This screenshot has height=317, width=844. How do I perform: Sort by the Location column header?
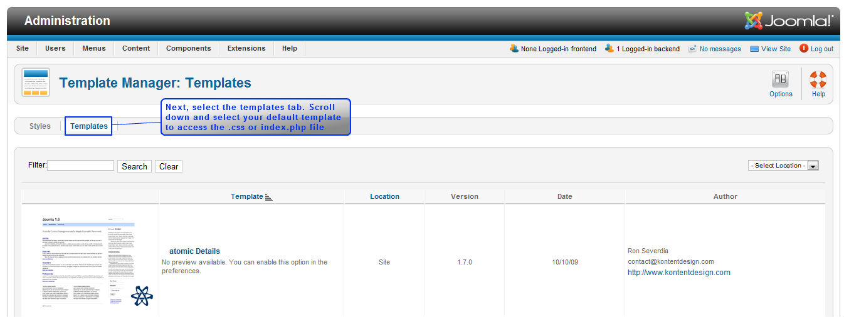click(384, 196)
